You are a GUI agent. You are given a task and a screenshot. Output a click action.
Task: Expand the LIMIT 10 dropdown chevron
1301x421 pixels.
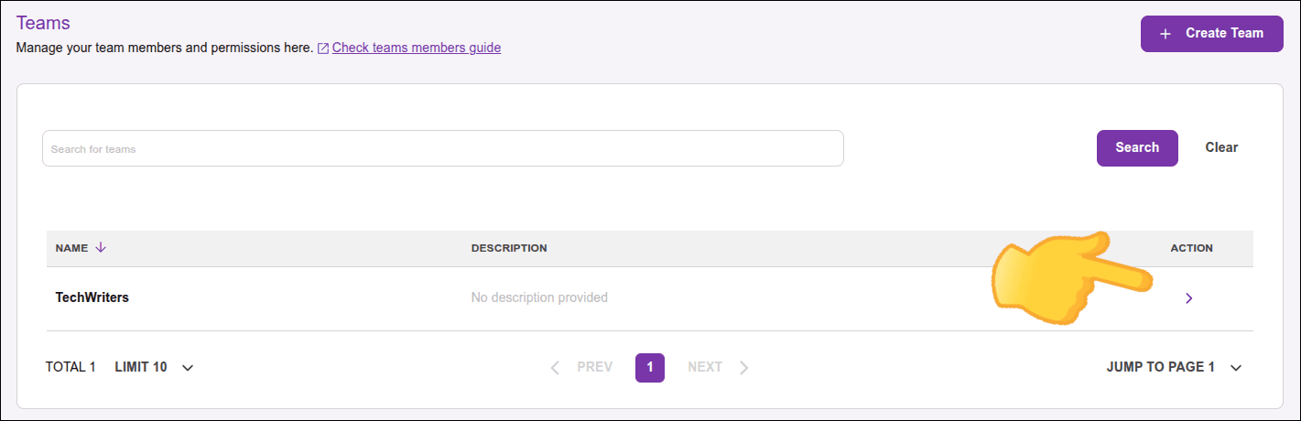click(x=188, y=368)
